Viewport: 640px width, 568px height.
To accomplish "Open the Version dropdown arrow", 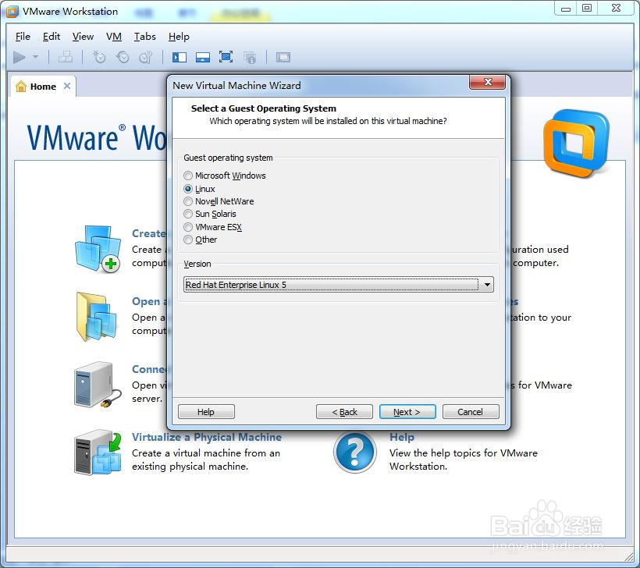I will click(487, 285).
